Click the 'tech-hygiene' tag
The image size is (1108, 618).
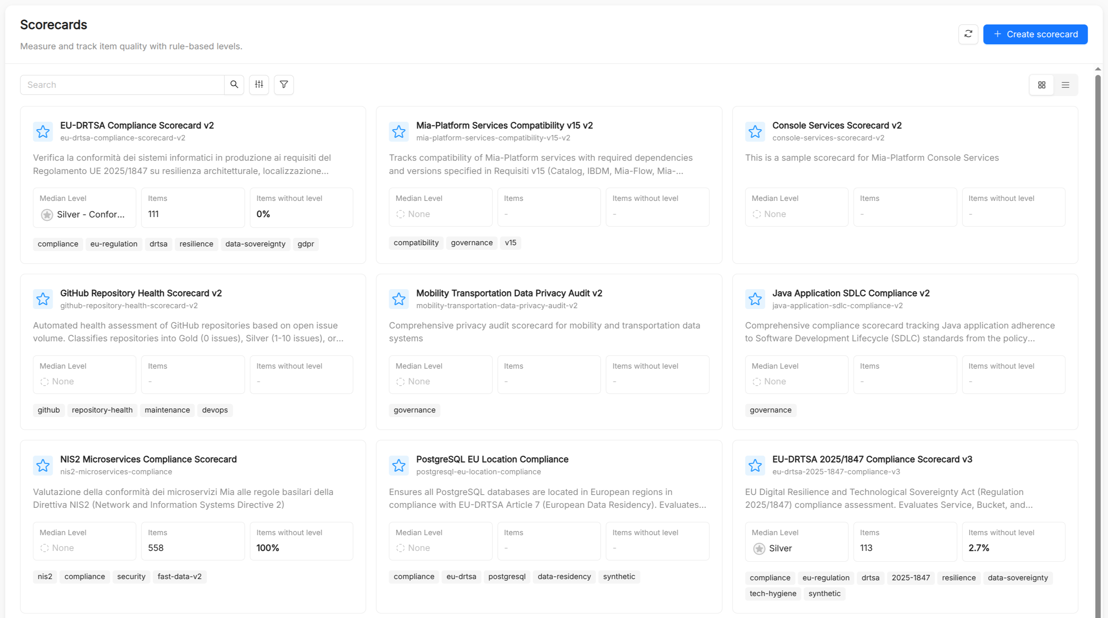773,594
